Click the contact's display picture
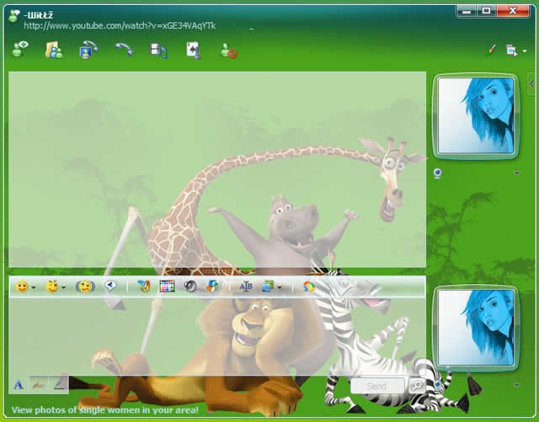 (476, 116)
